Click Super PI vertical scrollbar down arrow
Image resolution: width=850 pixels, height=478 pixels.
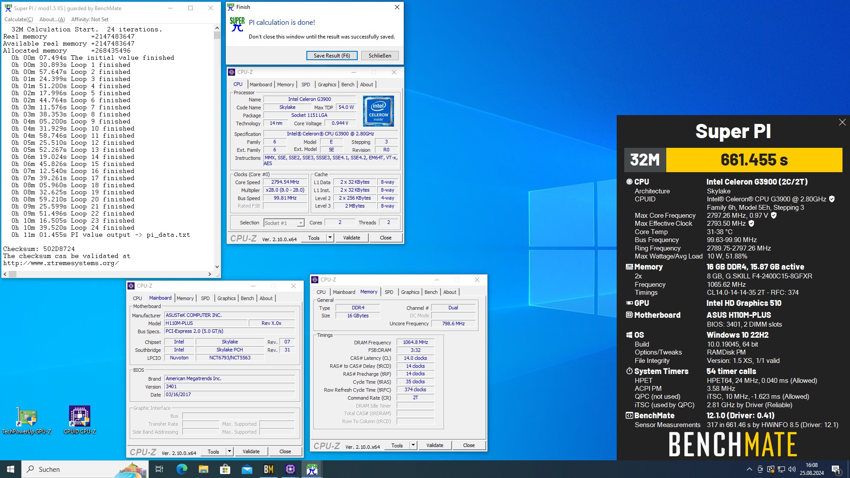point(217,267)
